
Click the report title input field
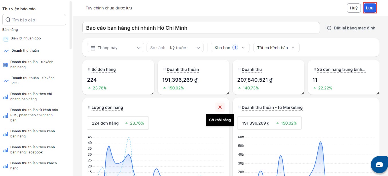[x=201, y=28]
